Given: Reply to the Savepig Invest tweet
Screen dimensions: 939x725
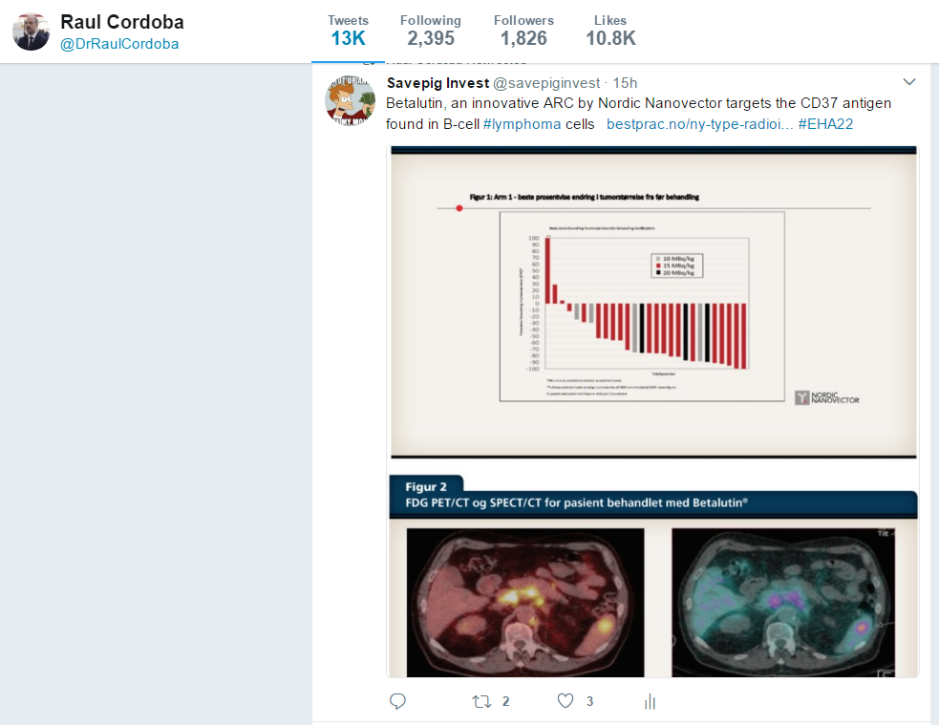Looking at the screenshot, I should point(397,701).
